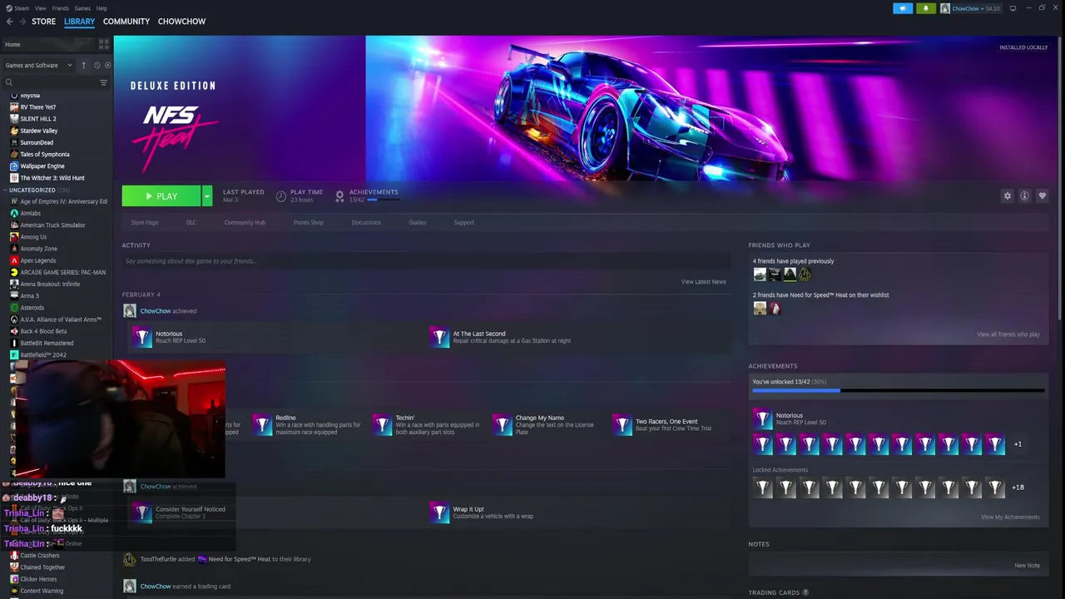The image size is (1065, 599).
Task: Open advanced library filter options icon
Action: (104, 82)
